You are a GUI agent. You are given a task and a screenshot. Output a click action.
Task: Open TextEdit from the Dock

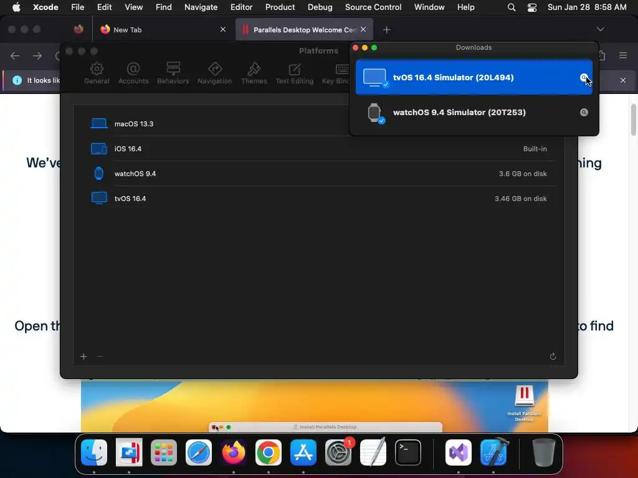[373, 452]
